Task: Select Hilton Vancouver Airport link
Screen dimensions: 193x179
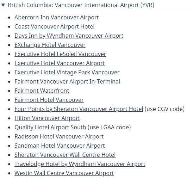Action: pos(47,118)
